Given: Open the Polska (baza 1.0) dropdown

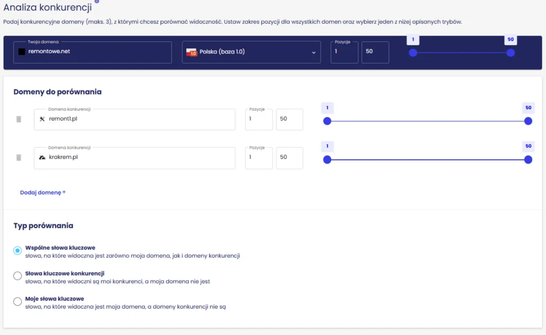Looking at the screenshot, I should [251, 52].
